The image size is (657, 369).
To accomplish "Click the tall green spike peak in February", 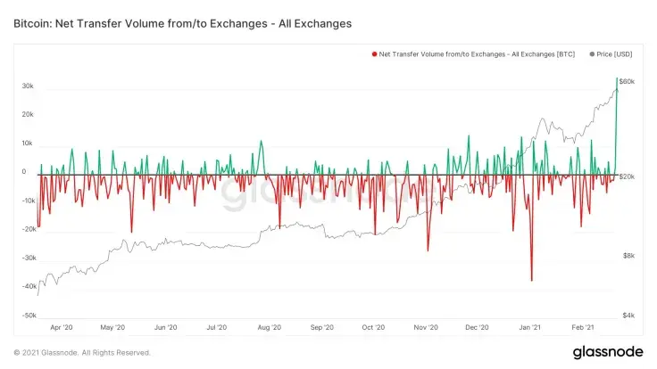I will click(x=617, y=79).
